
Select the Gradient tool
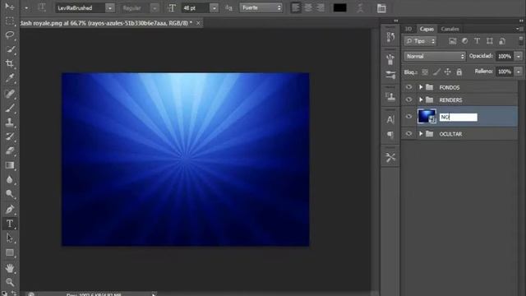pos(10,165)
